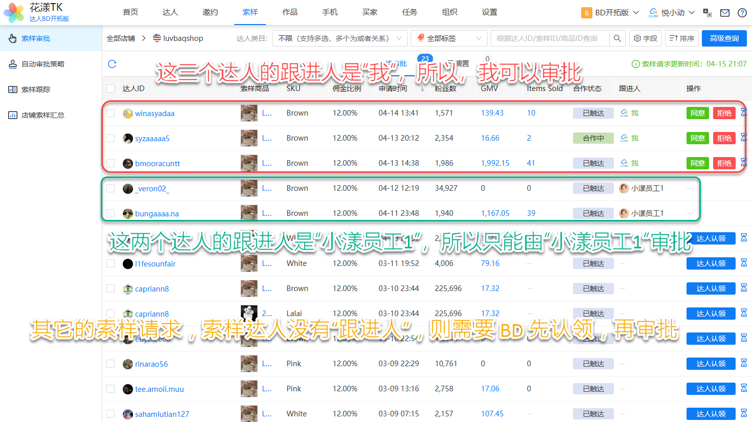The width and height of the screenshot is (752, 422).
Task: Open 字段 field settings gear button
Action: point(645,38)
